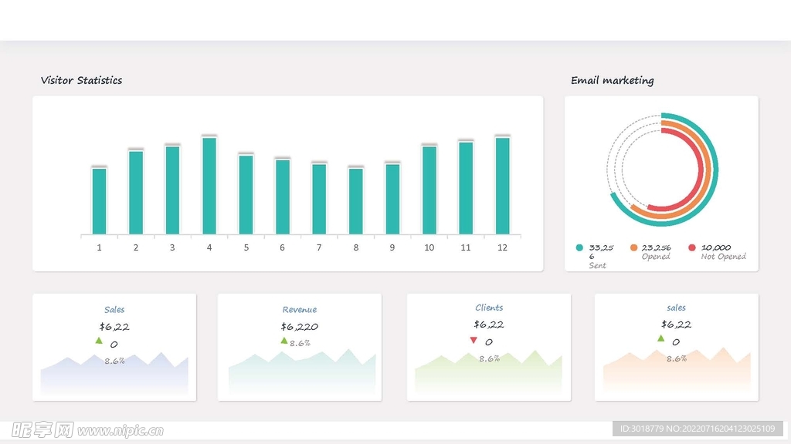Viewport: 791px width, 444px height.
Task: Click the green up arrow in Revenue card
Action: (x=284, y=341)
